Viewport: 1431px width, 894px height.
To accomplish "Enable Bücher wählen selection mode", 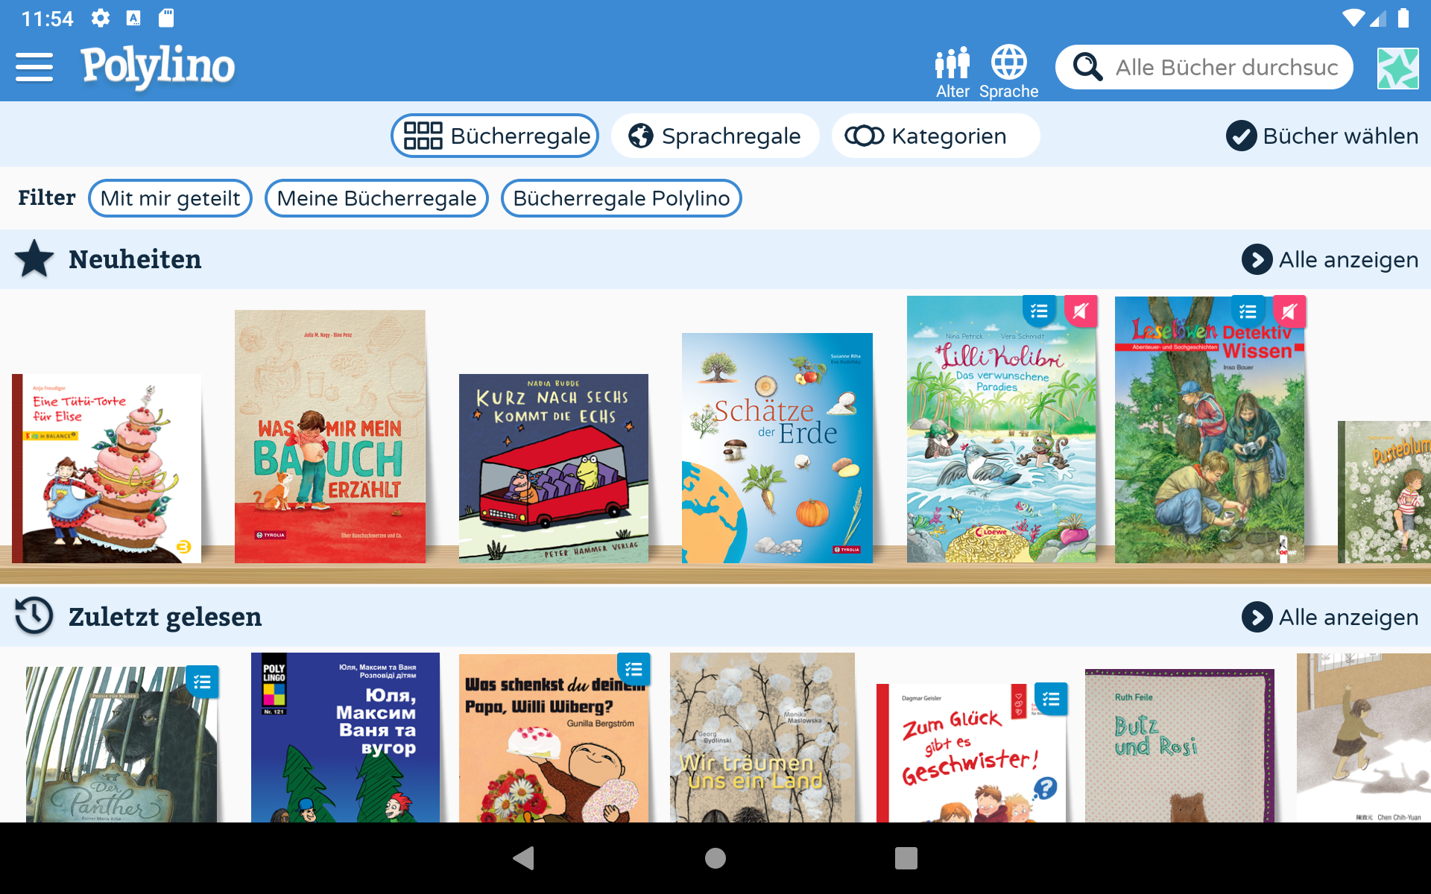I will click(1322, 136).
